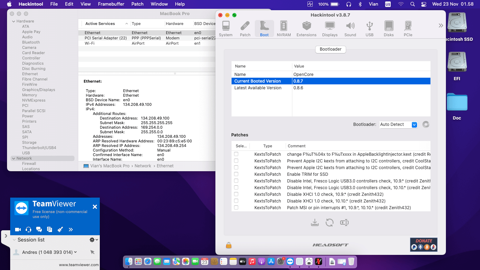The height and width of the screenshot is (270, 480).
Task: Open the Patch menu in menu bar
Action: (x=137, y=4)
